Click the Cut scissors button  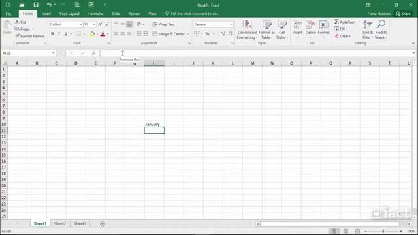pyautogui.click(x=20, y=22)
